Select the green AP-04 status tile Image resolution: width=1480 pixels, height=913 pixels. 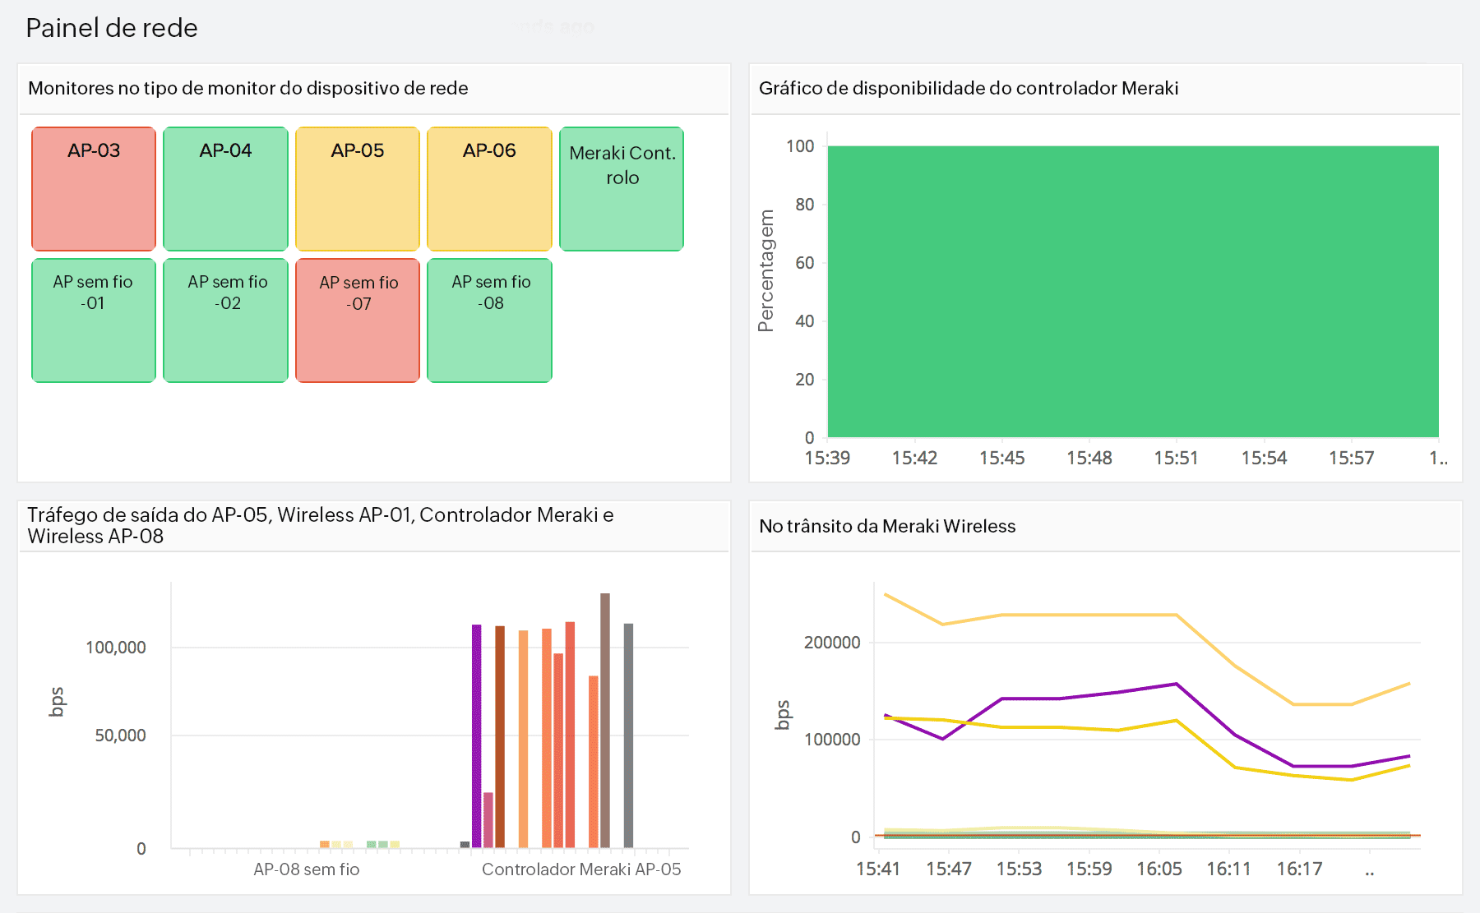225,188
